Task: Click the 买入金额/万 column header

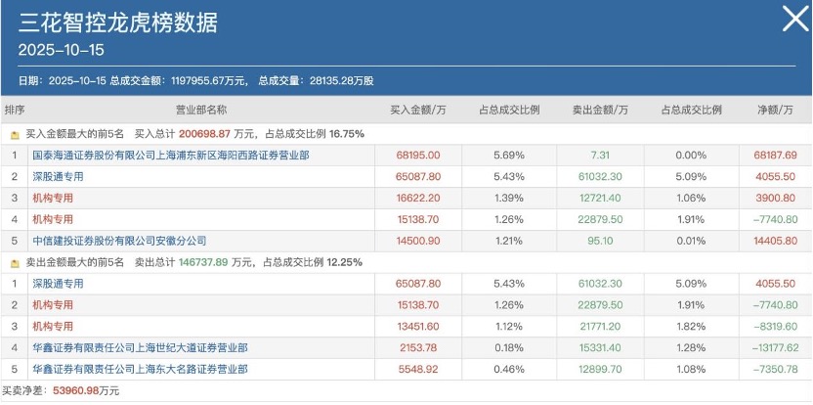Action: click(x=418, y=111)
